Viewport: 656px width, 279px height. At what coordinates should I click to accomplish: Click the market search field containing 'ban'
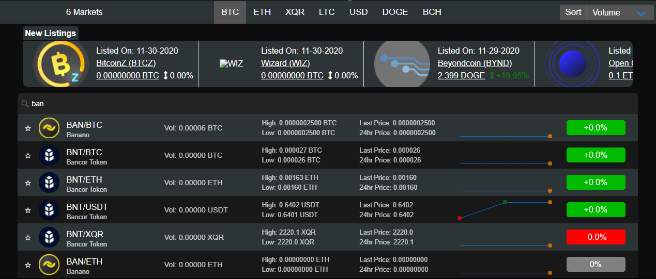pos(328,104)
